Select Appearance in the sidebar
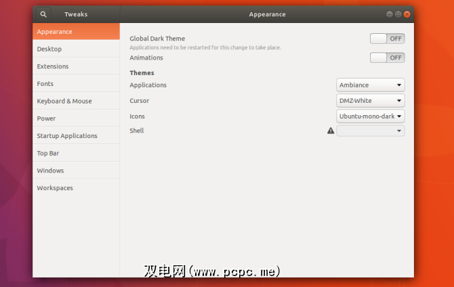This screenshot has height=287, width=454. pyautogui.click(x=76, y=32)
